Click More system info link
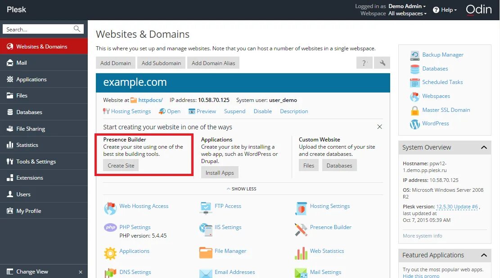The height and width of the screenshot is (278, 500). (x=422, y=236)
